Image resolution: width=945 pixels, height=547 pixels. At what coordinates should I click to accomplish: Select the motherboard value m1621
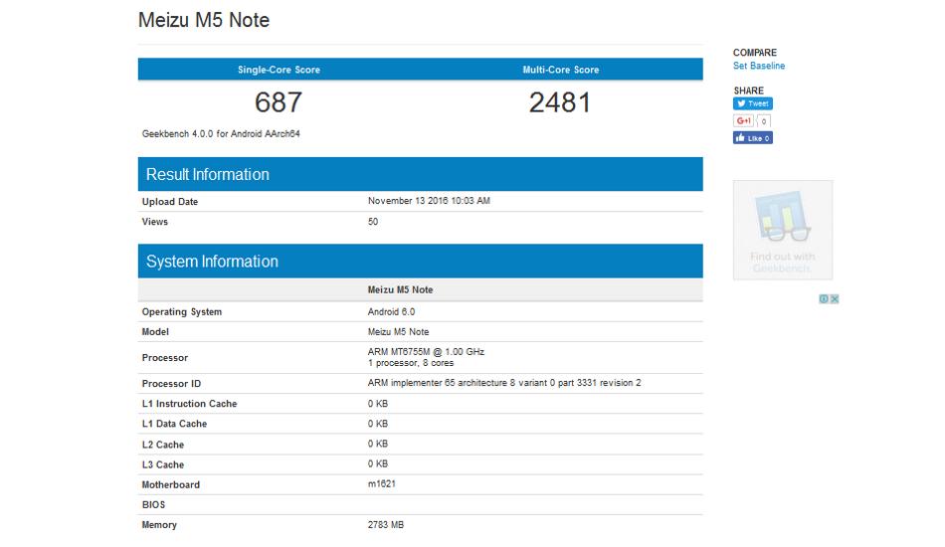[382, 483]
